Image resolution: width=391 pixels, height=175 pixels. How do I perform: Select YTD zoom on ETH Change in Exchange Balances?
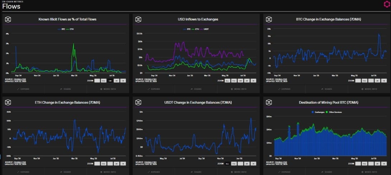point(103,164)
